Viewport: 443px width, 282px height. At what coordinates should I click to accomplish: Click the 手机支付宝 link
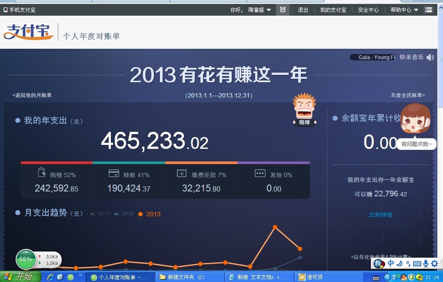click(22, 10)
